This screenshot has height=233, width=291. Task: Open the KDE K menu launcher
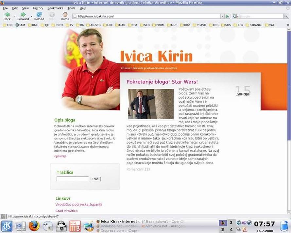(7, 226)
